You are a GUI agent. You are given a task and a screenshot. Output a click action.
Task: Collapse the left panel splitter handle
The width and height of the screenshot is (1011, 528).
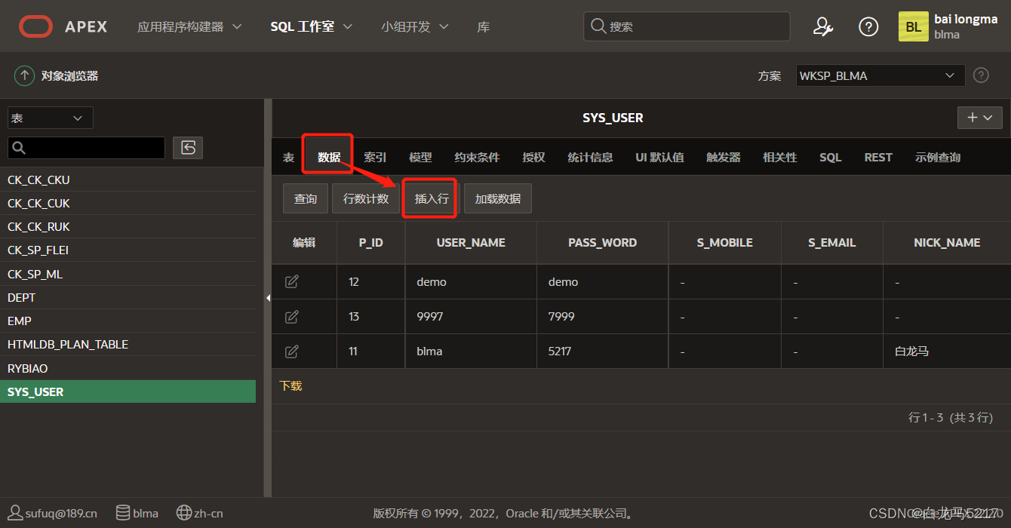tap(268, 298)
